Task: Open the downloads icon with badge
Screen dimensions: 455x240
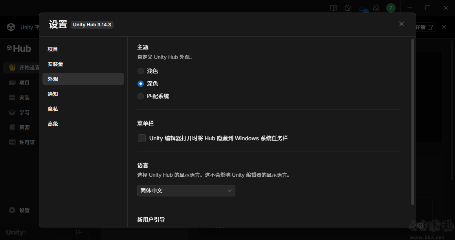Action: (362, 7)
